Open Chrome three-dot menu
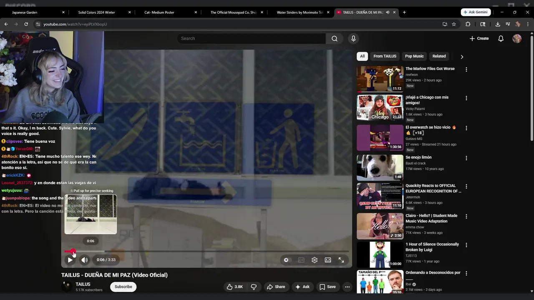The image size is (534, 300). tap(528, 24)
